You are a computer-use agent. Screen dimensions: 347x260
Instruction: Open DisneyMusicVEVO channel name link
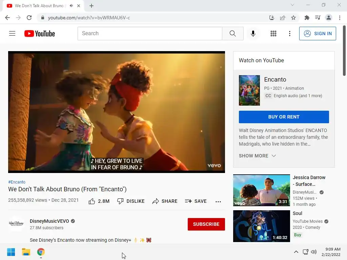pyautogui.click(x=49, y=221)
